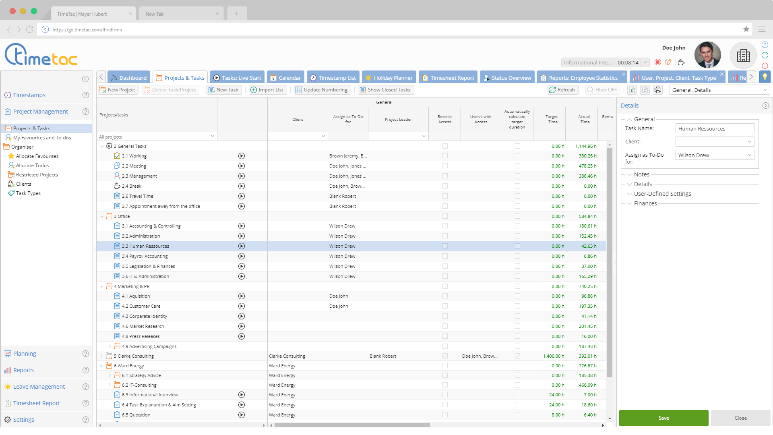Screen dimensions: 773x435
Task: Open tips via the lightbulb icon
Action: 764,77
